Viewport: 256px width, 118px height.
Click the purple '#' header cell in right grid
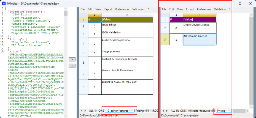176,19
